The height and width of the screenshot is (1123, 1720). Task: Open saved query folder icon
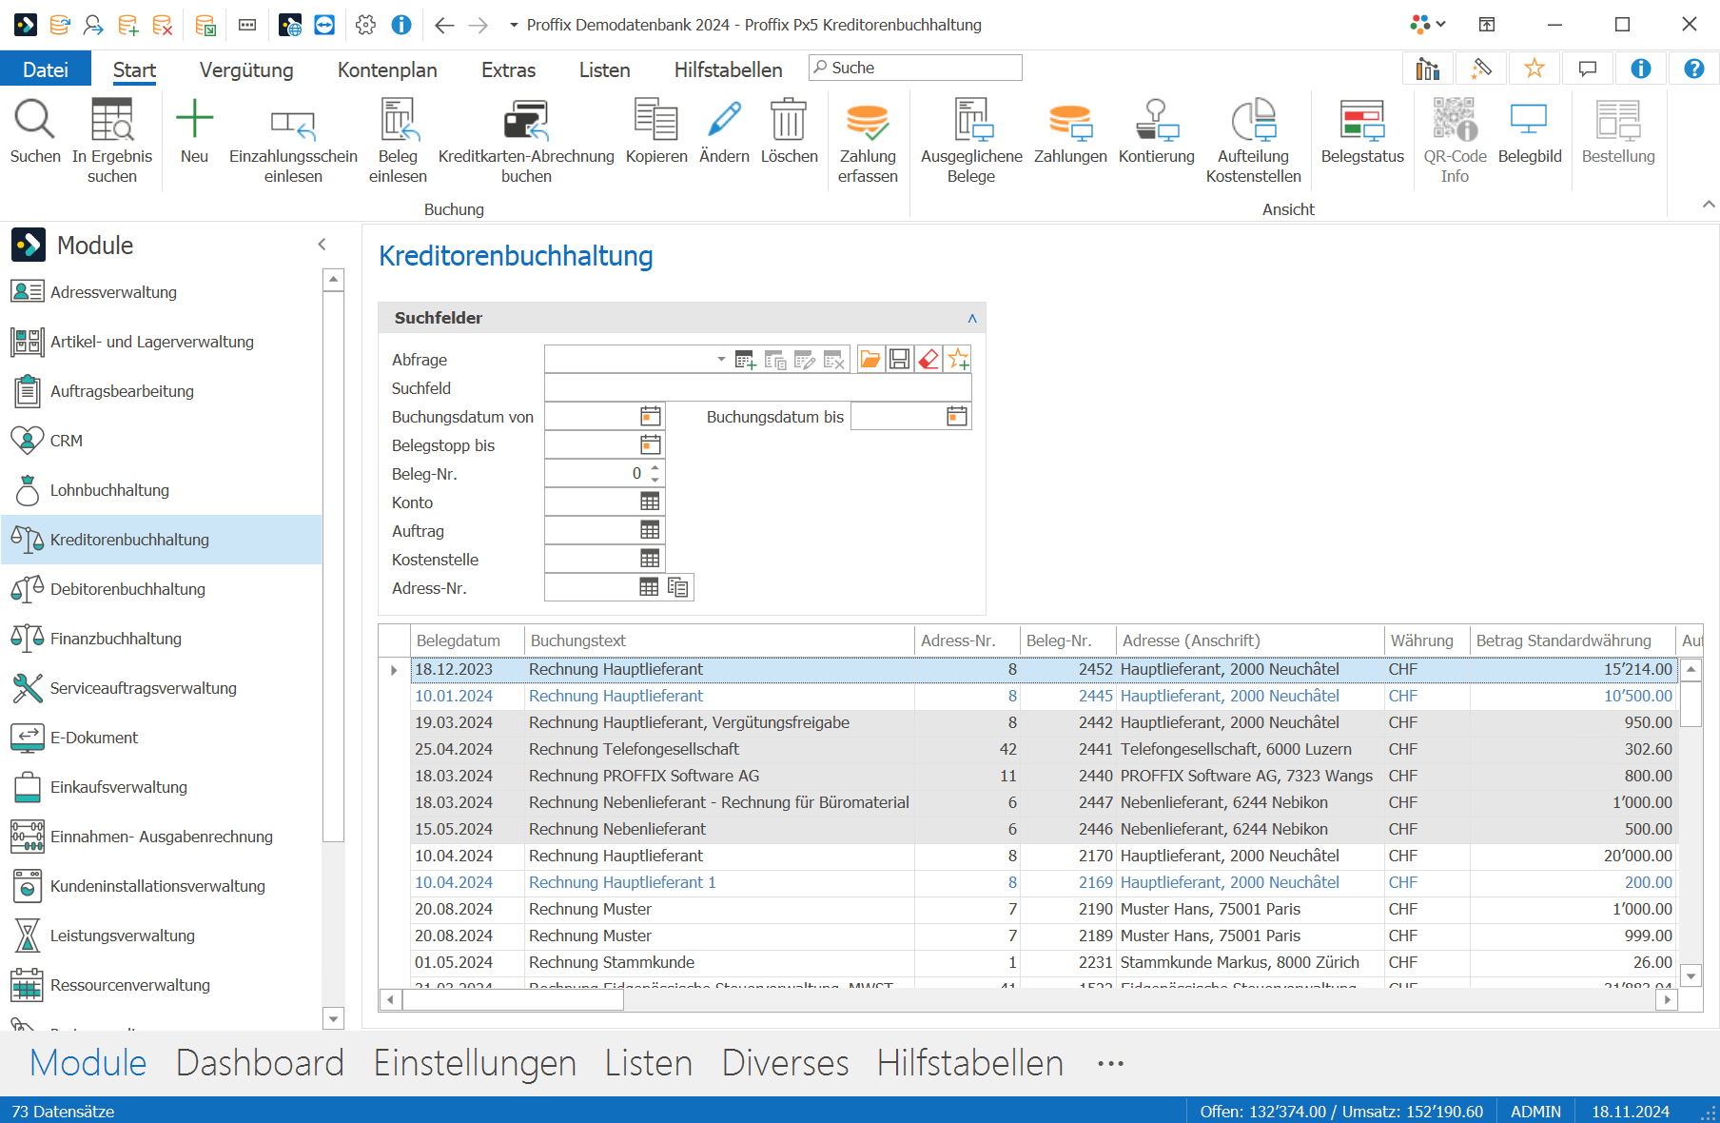(870, 359)
